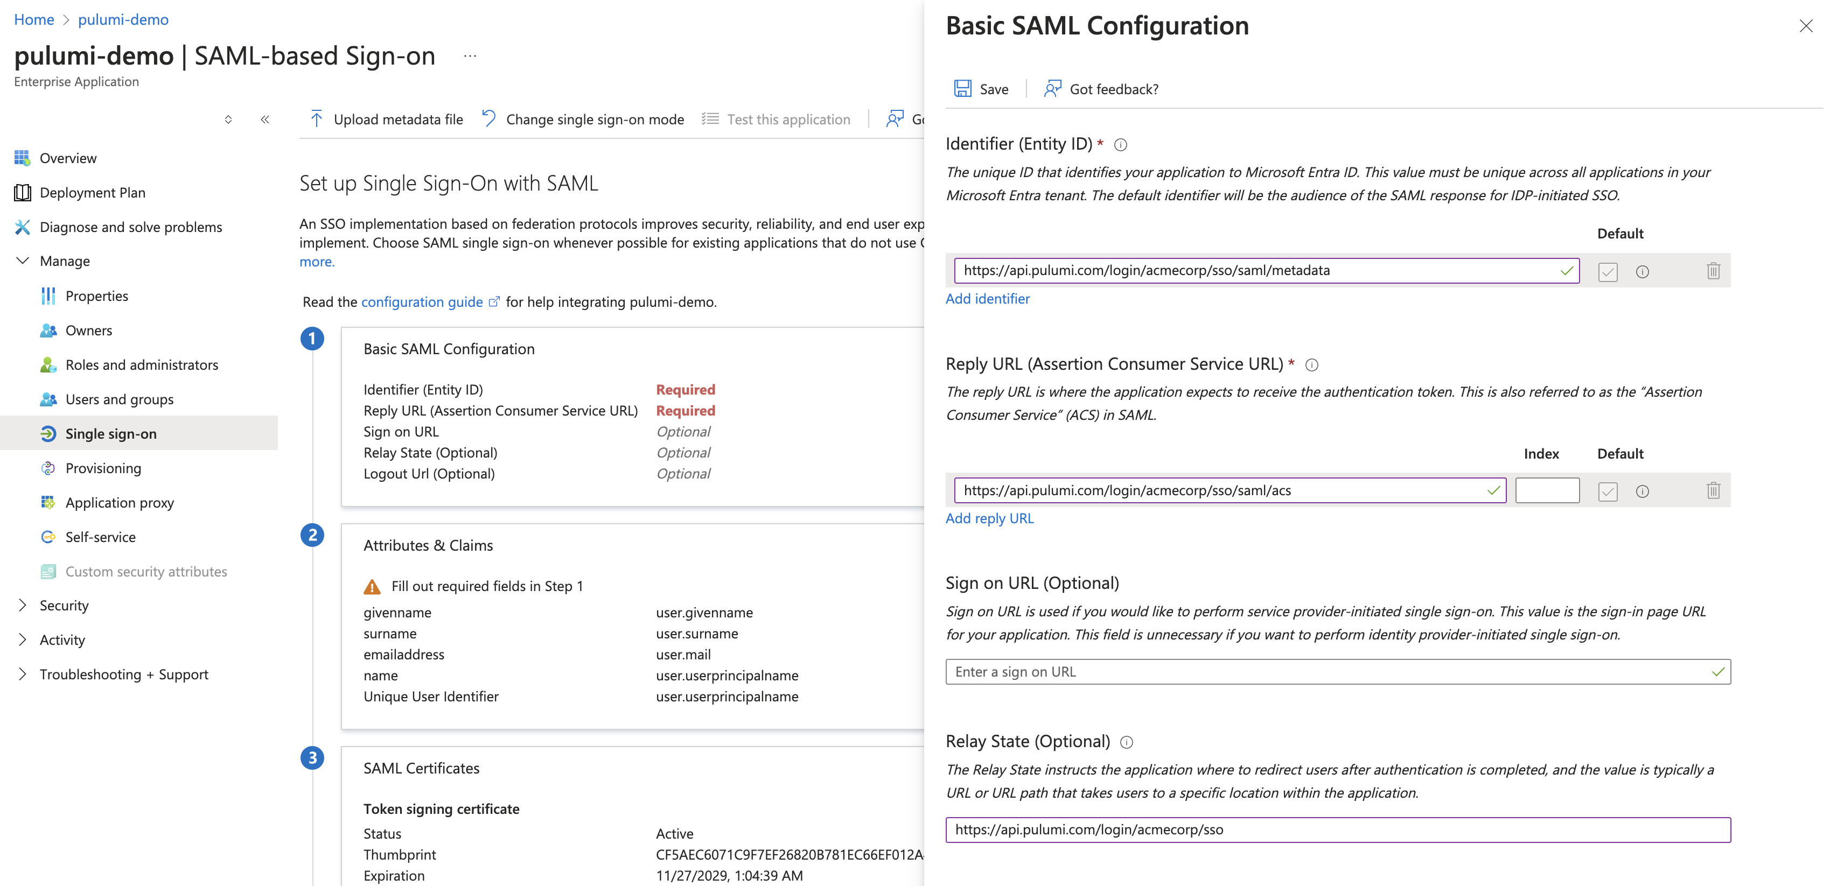Open the pulumi-demo breadcrumb link
The height and width of the screenshot is (886, 1844).
[x=123, y=19]
